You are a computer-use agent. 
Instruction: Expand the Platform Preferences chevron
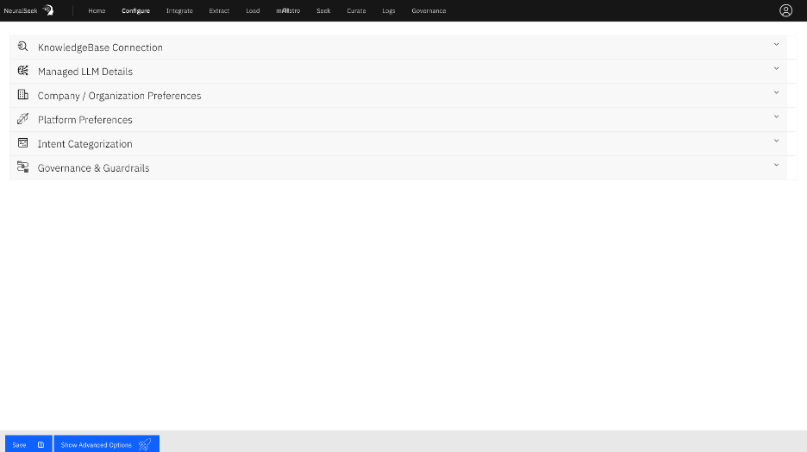click(x=776, y=117)
